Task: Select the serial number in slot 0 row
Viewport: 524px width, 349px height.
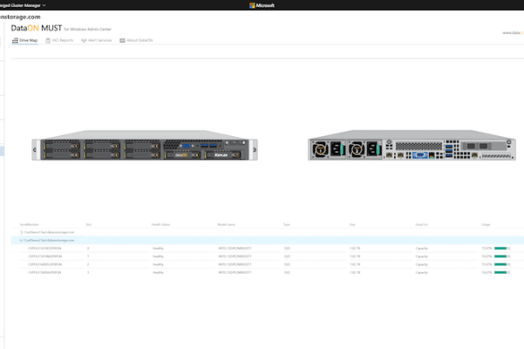Action: pos(45,249)
